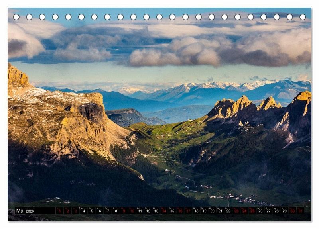319x229 pixels.
Task: Choose day 15 on the calendar row
Action: (x=172, y=211)
